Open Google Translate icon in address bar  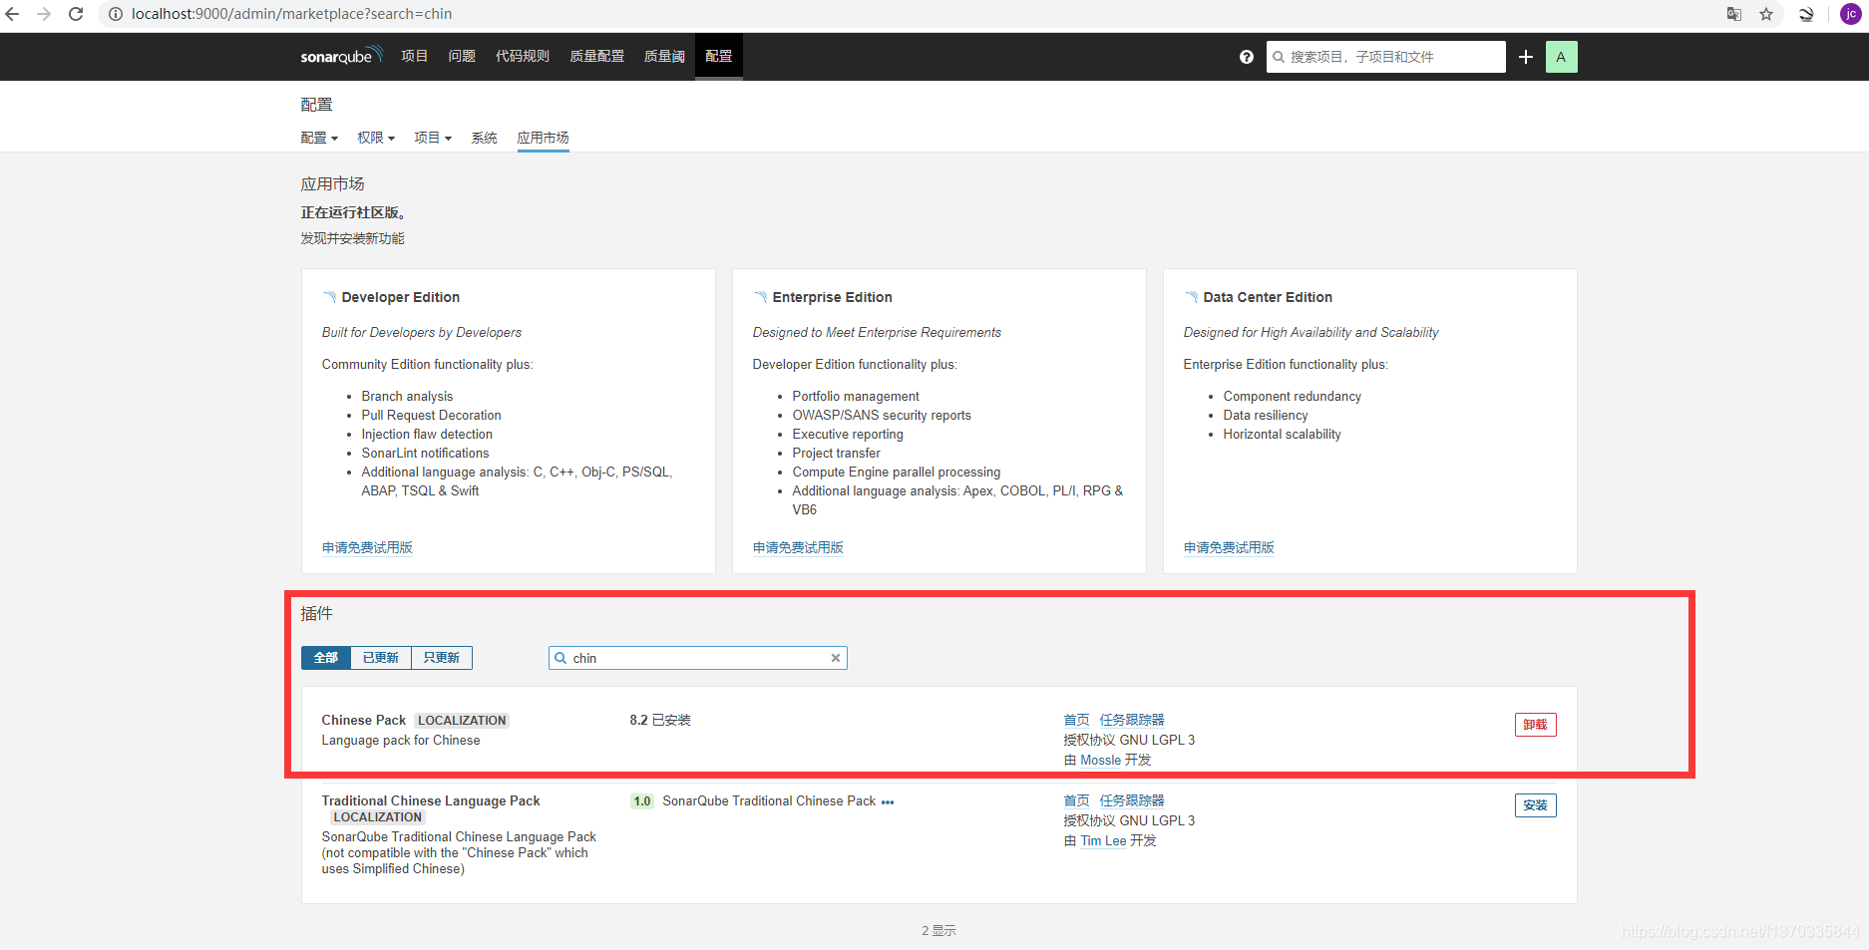point(1733,14)
